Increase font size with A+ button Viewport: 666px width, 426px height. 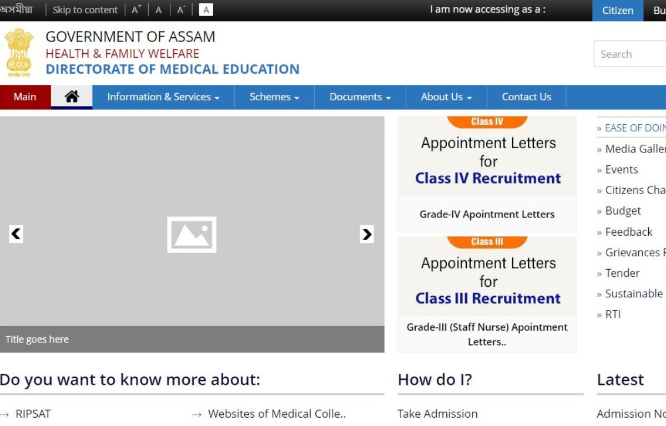click(x=137, y=10)
